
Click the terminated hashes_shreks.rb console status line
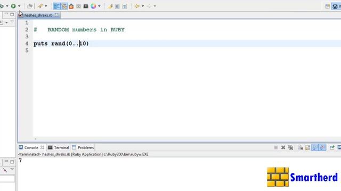pyautogui.click(x=83, y=154)
